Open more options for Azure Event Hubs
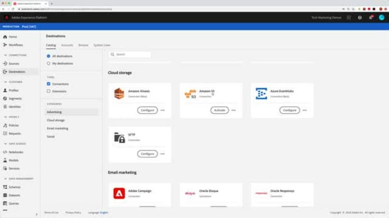 [304, 110]
